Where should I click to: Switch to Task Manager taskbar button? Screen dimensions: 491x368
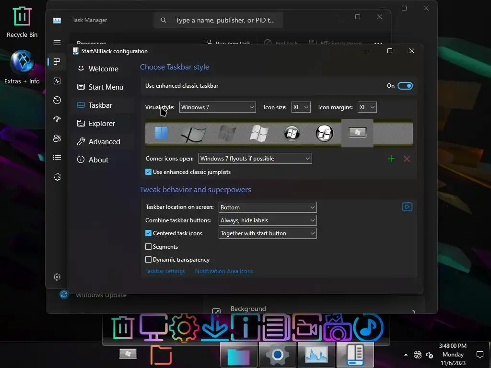point(316,355)
